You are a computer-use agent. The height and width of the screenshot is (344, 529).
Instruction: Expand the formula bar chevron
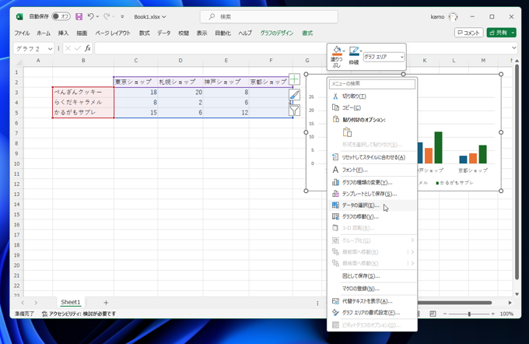pos(513,48)
